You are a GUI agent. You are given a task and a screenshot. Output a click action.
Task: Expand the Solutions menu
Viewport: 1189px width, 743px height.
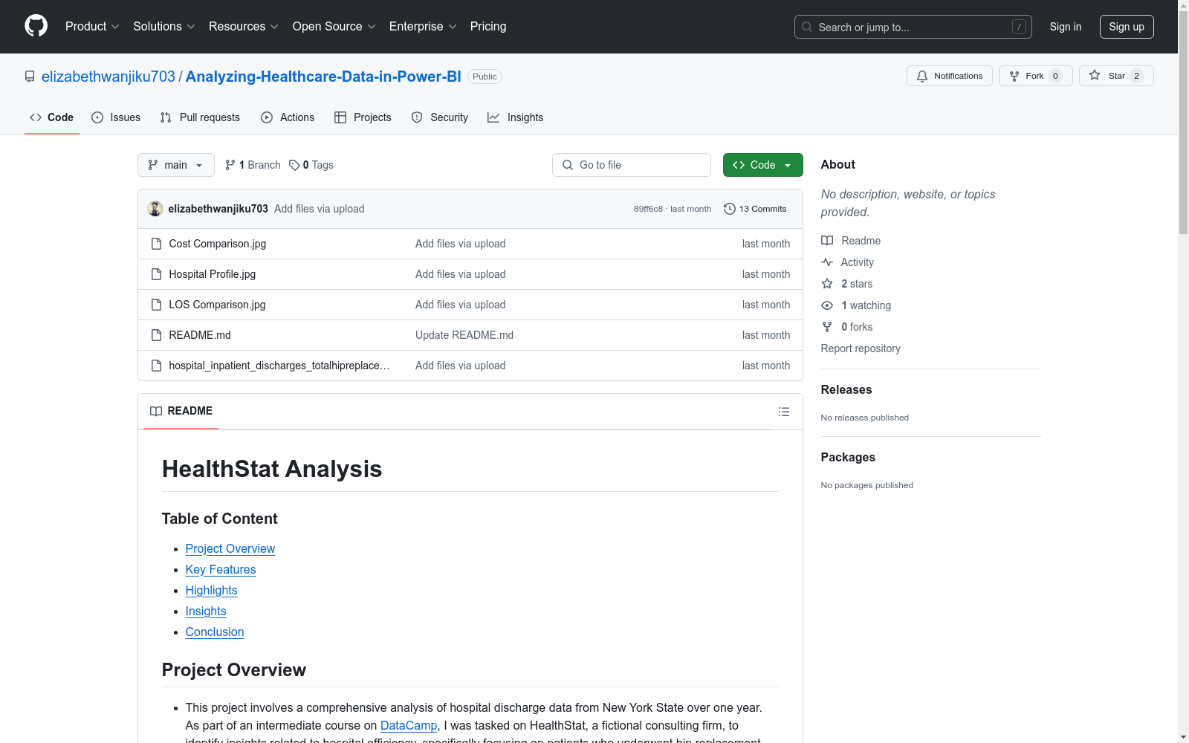pyautogui.click(x=164, y=26)
